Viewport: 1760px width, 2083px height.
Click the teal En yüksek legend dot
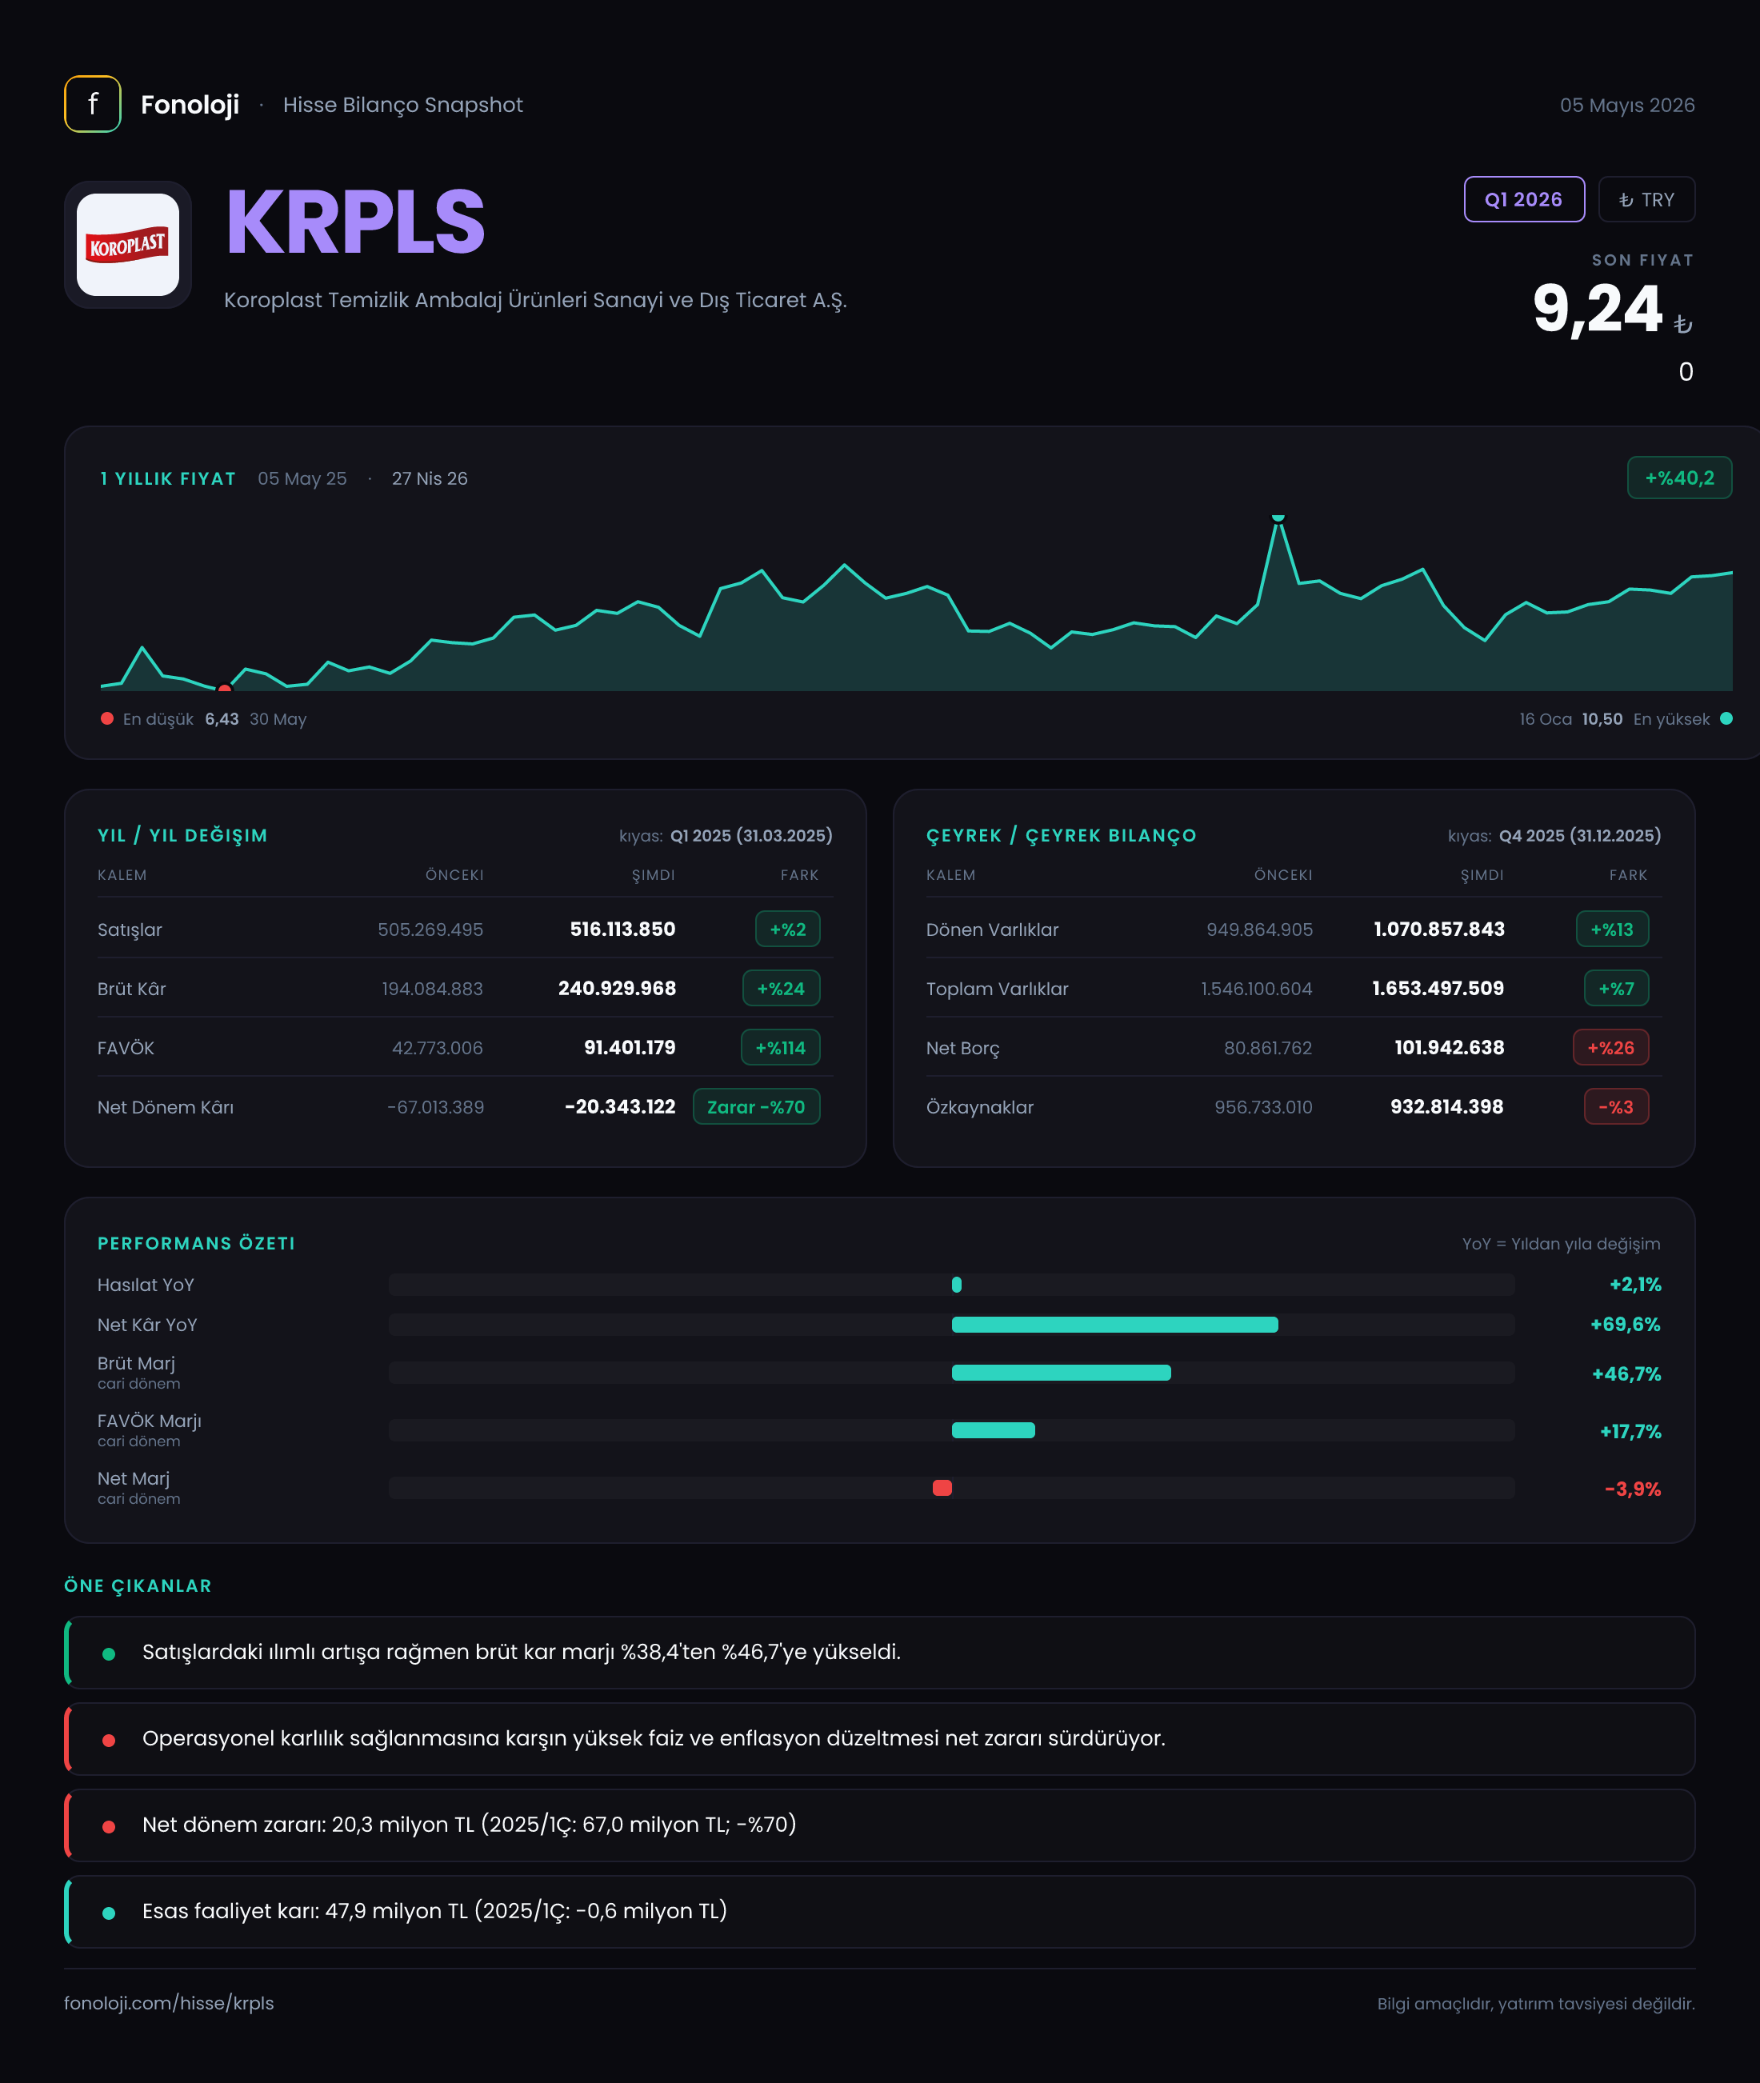point(1726,718)
